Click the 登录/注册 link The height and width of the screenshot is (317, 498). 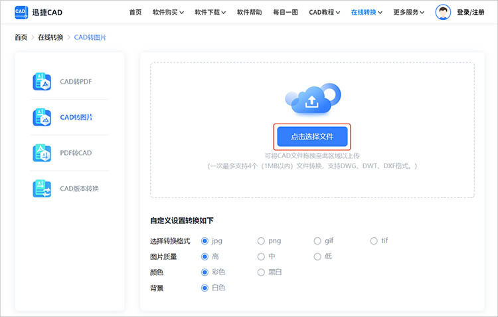471,13
